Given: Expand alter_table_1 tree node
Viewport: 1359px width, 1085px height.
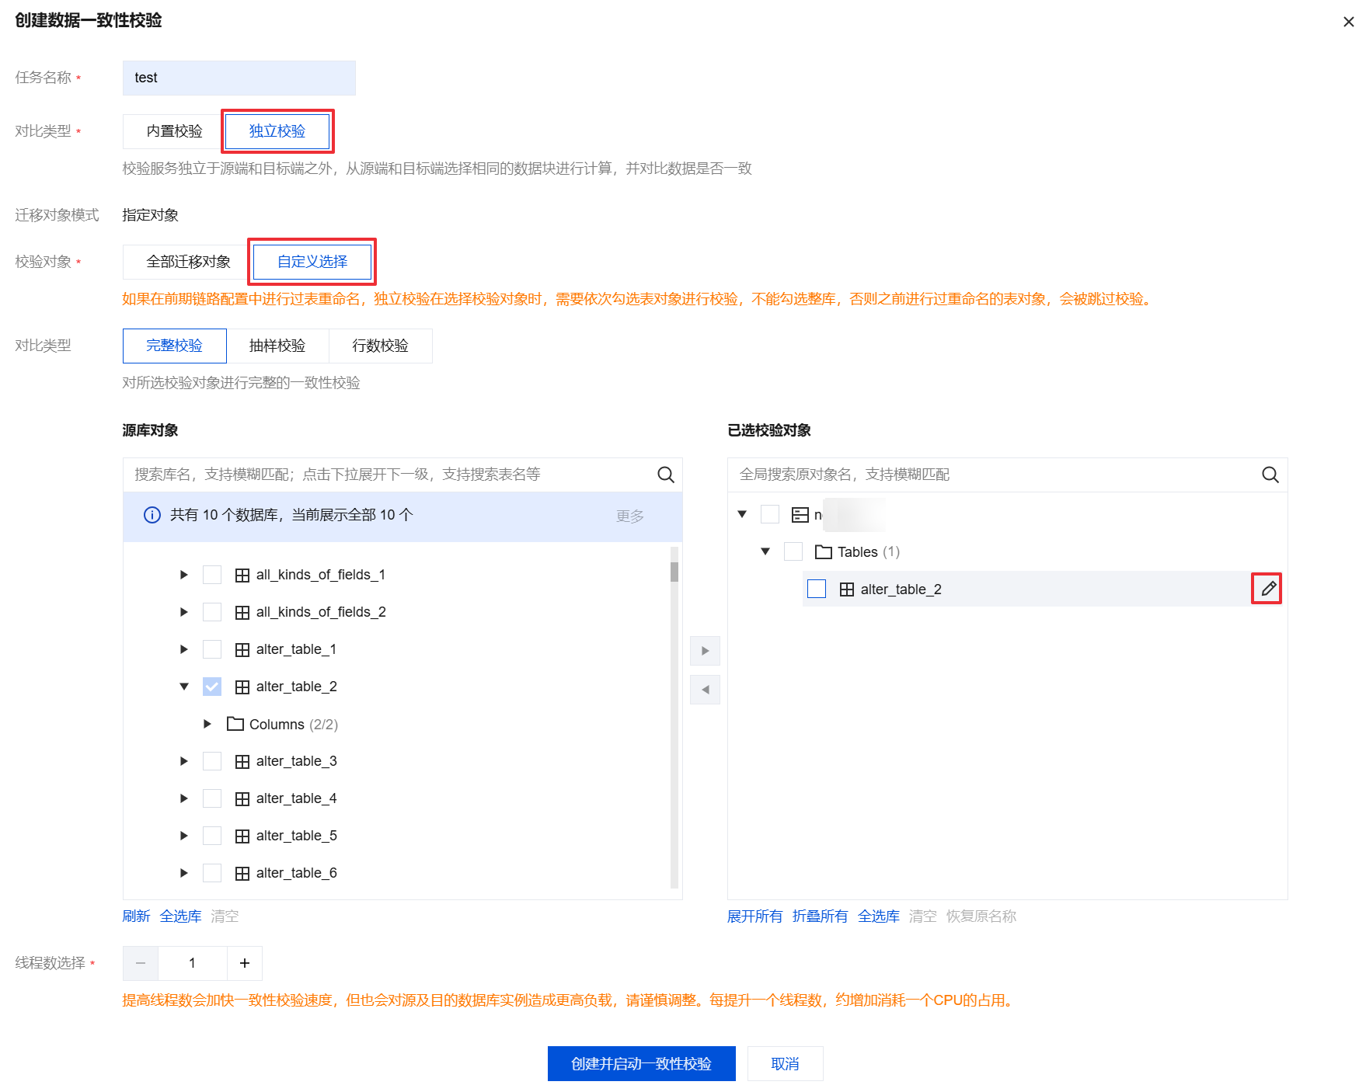Looking at the screenshot, I should click(x=184, y=649).
